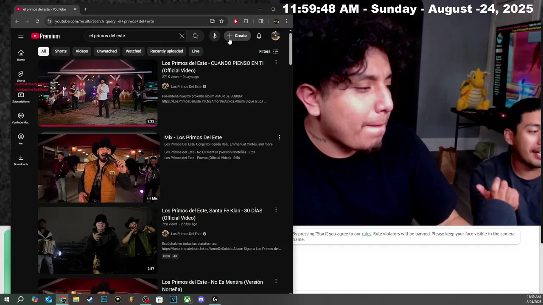Image resolution: width=543 pixels, height=305 pixels.
Task: Open Chrome's tab search icon
Action: [261, 21]
